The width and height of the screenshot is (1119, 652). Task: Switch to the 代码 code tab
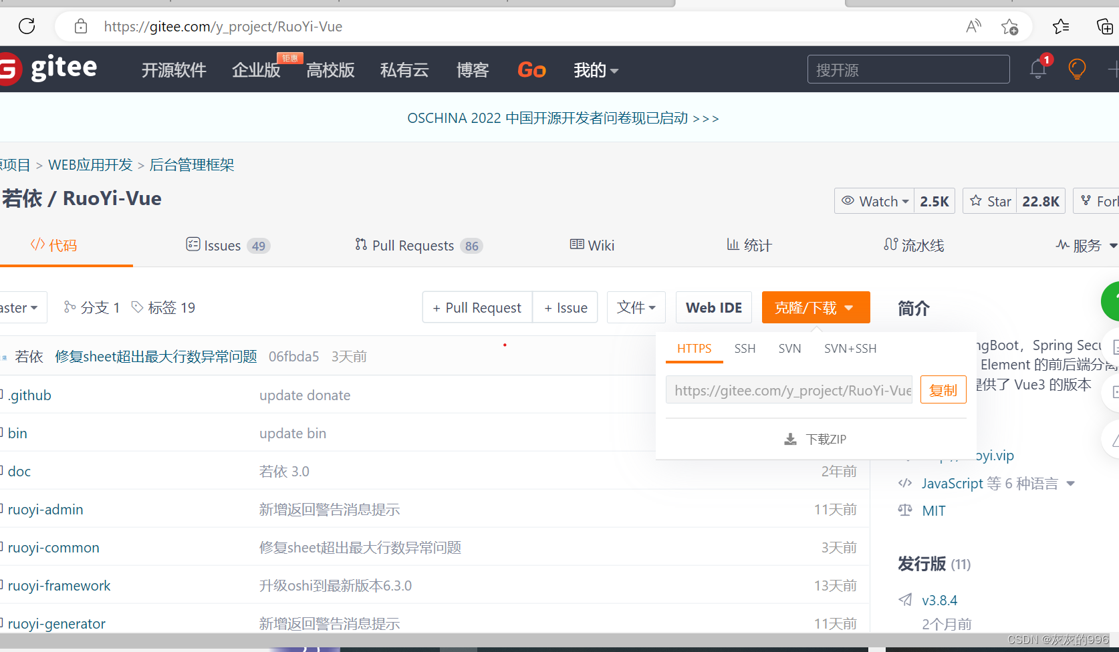point(54,245)
